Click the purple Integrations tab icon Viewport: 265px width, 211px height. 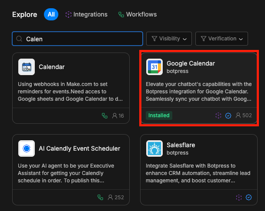68,14
